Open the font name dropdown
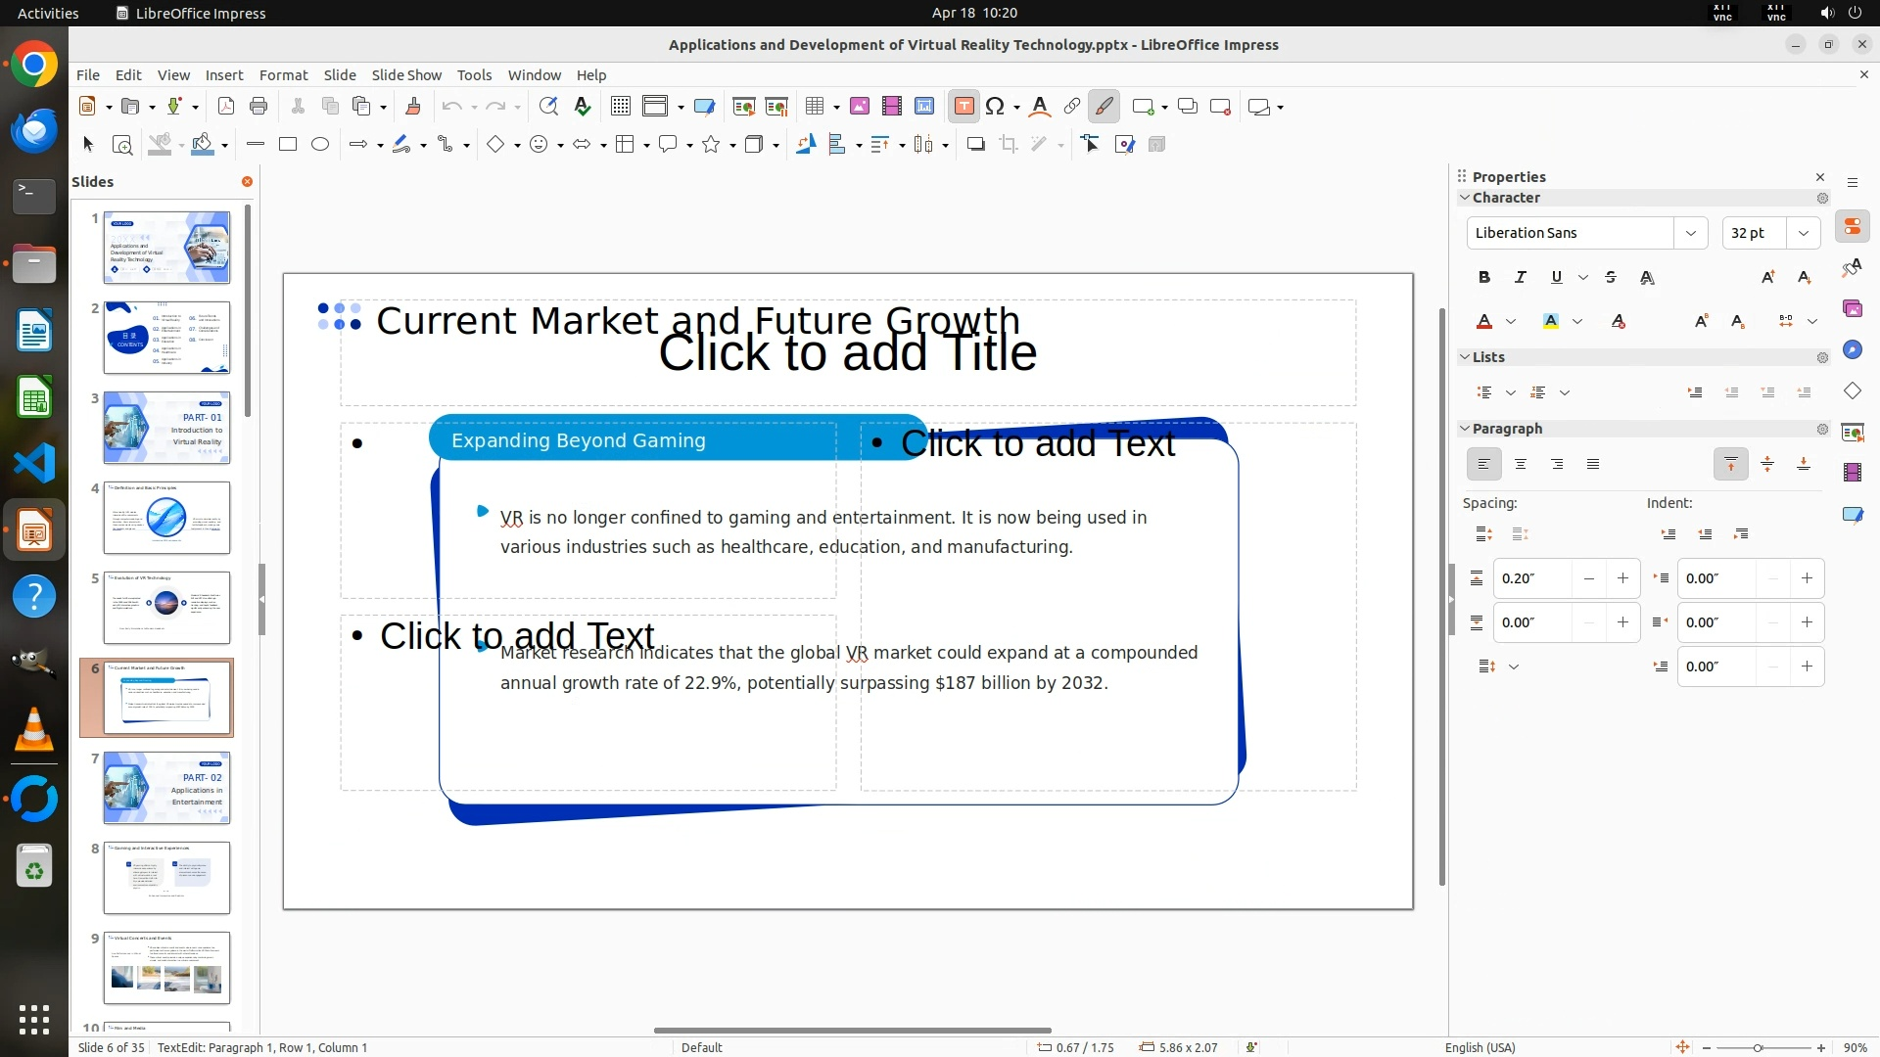The width and height of the screenshot is (1880, 1057). [x=1690, y=233]
